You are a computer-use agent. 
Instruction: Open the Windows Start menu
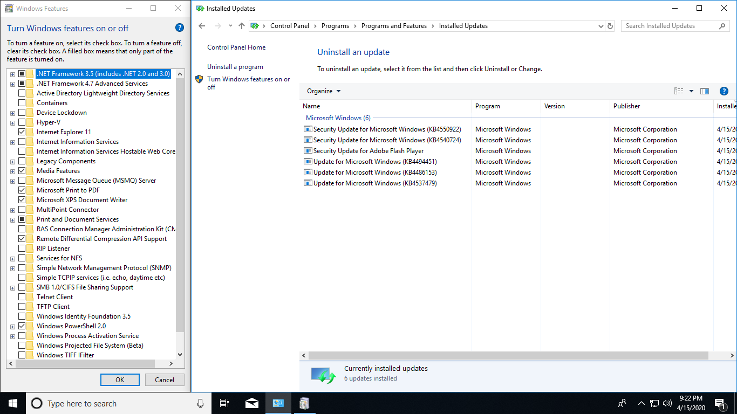click(13, 403)
